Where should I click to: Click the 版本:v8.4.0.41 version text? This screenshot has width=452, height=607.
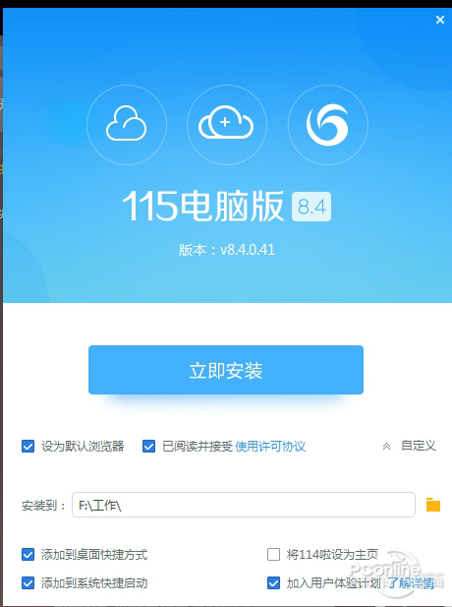pos(227,250)
